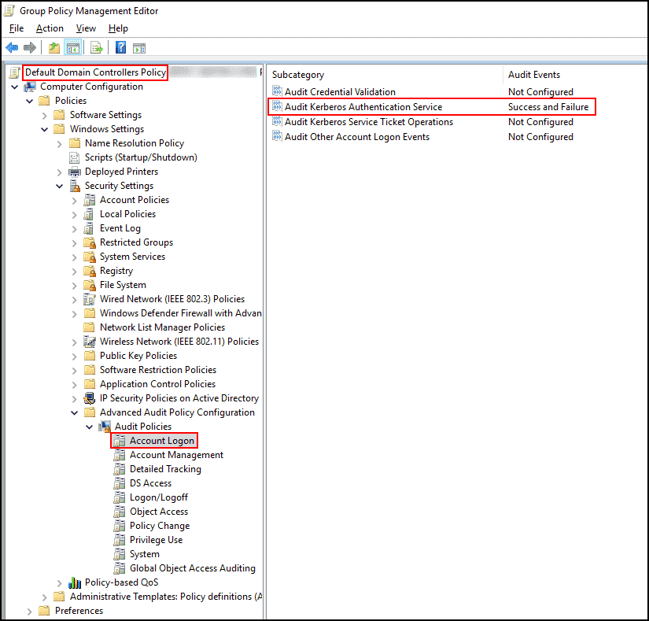Click the Policy-based QoS chart icon

(x=75, y=582)
